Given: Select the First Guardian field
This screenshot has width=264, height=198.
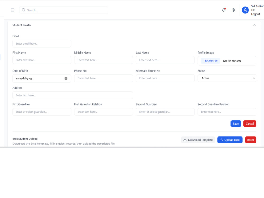Looking at the screenshot, I should pyautogui.click(x=42, y=112).
